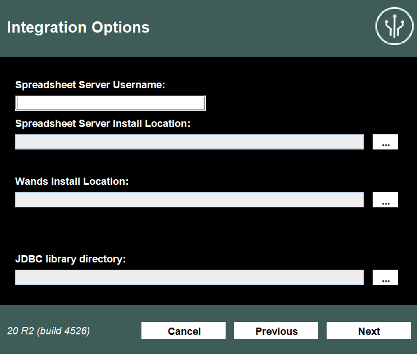417x354 pixels.
Task: Cancel the installer
Action: (184, 330)
